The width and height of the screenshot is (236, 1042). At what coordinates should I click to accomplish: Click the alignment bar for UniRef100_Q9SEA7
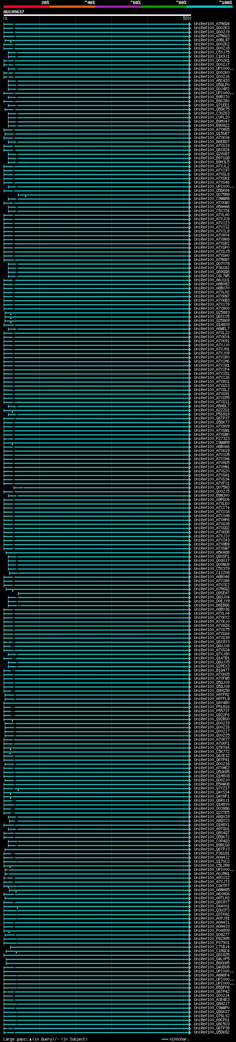click(104, 593)
